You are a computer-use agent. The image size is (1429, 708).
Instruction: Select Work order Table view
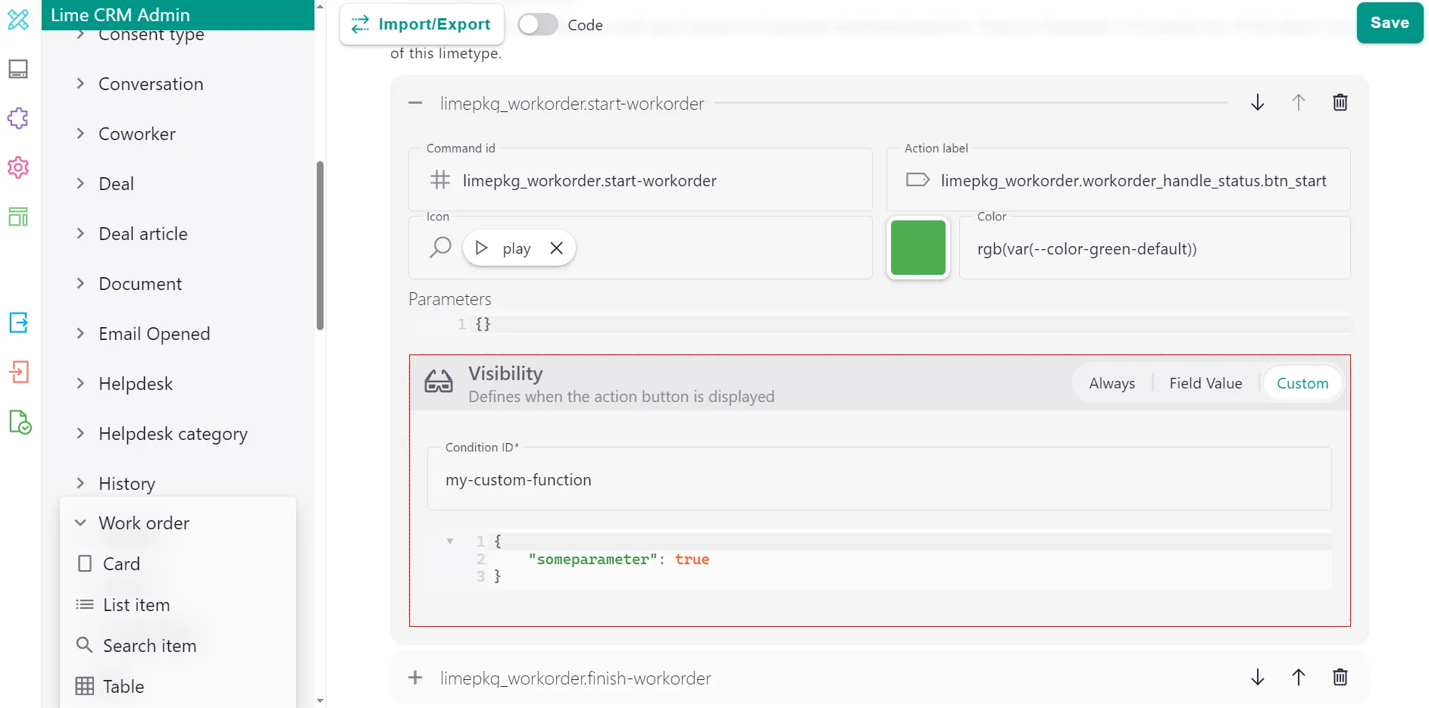pyautogui.click(x=123, y=687)
